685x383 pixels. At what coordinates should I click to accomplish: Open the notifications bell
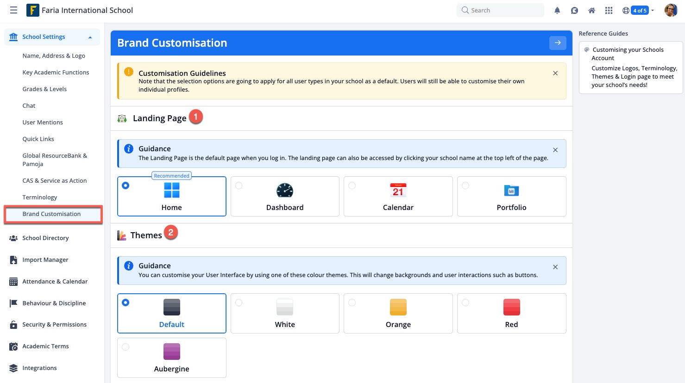click(x=557, y=10)
